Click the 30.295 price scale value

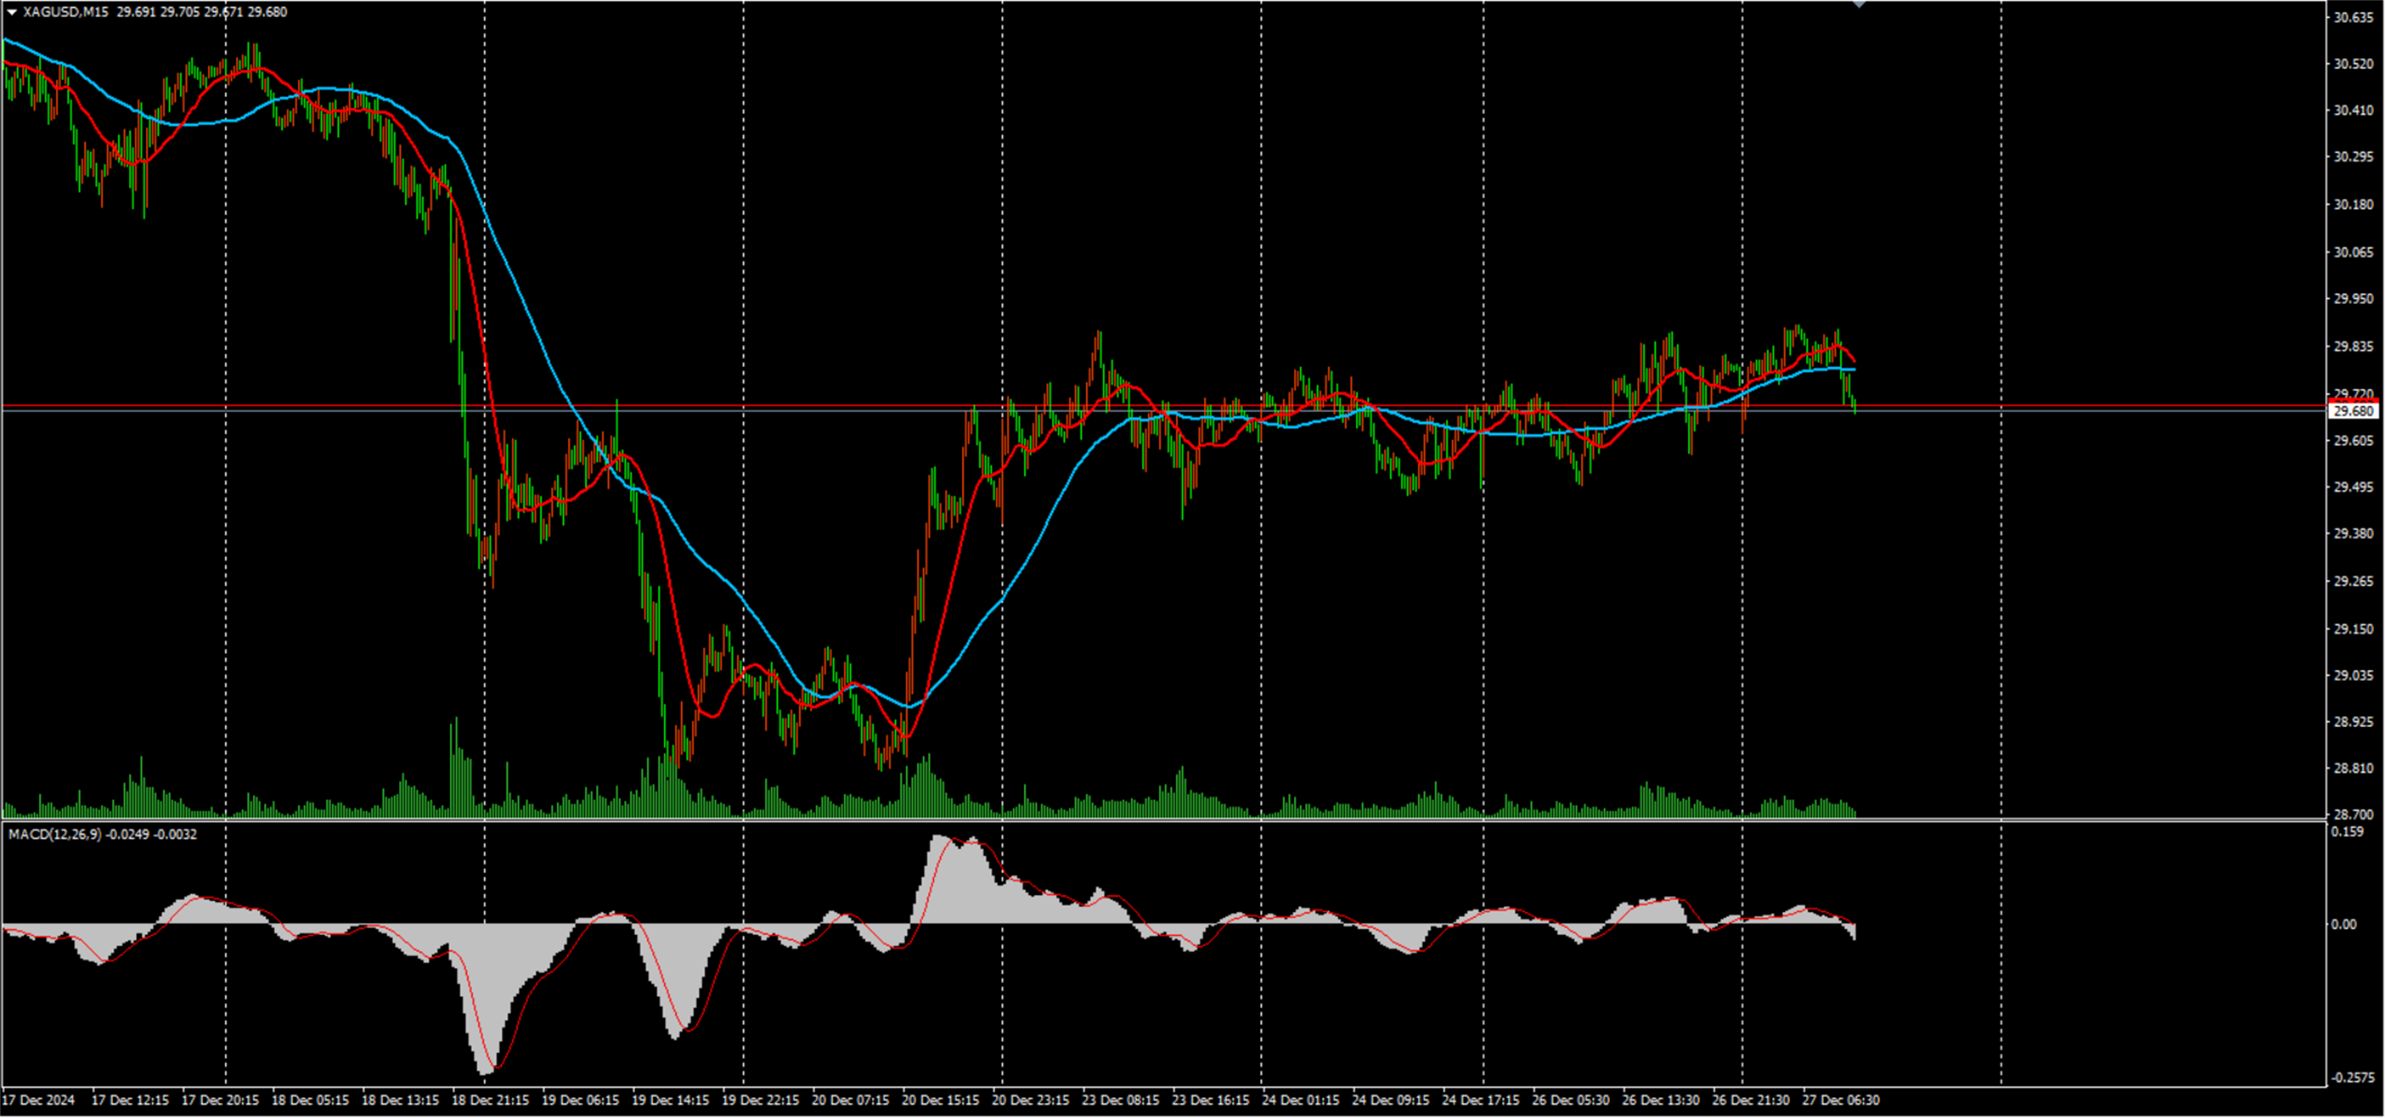click(x=2353, y=157)
